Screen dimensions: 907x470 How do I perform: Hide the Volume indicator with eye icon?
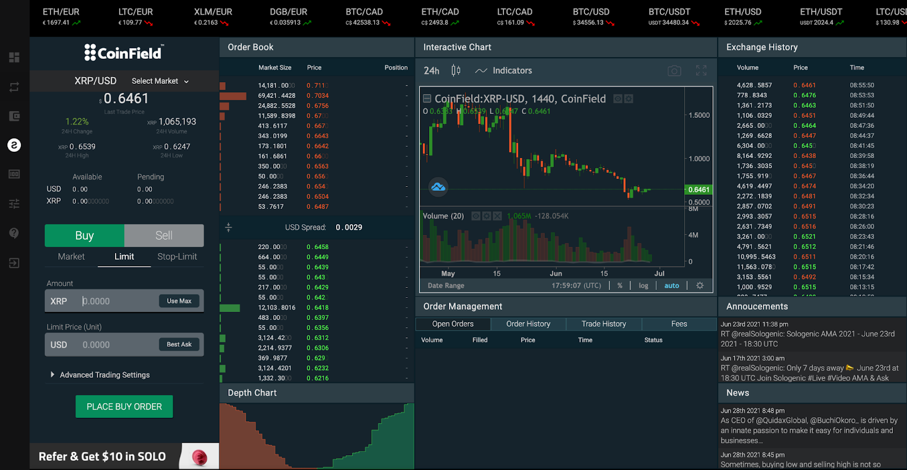coord(476,216)
